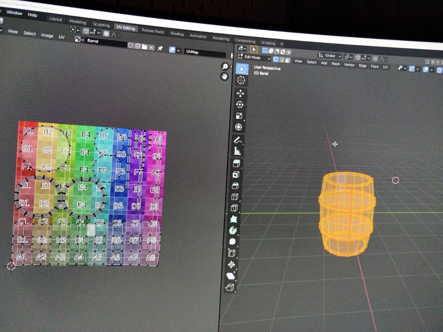Click the X to unlink the Barrel image

tap(152, 47)
